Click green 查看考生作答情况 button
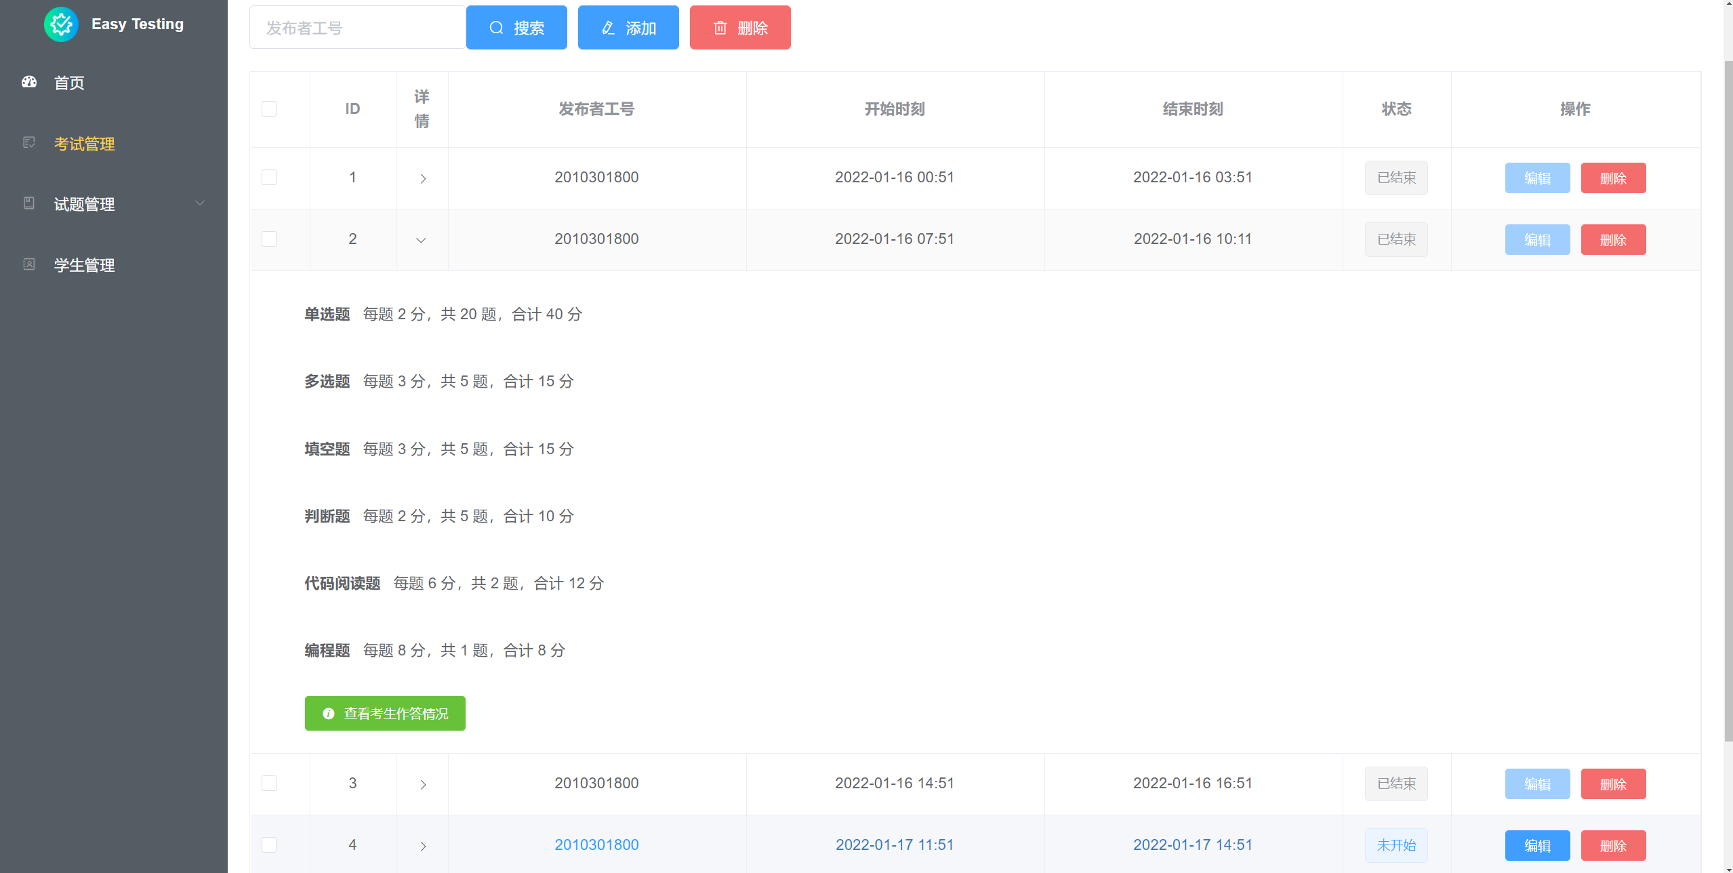This screenshot has height=873, width=1733. (384, 713)
